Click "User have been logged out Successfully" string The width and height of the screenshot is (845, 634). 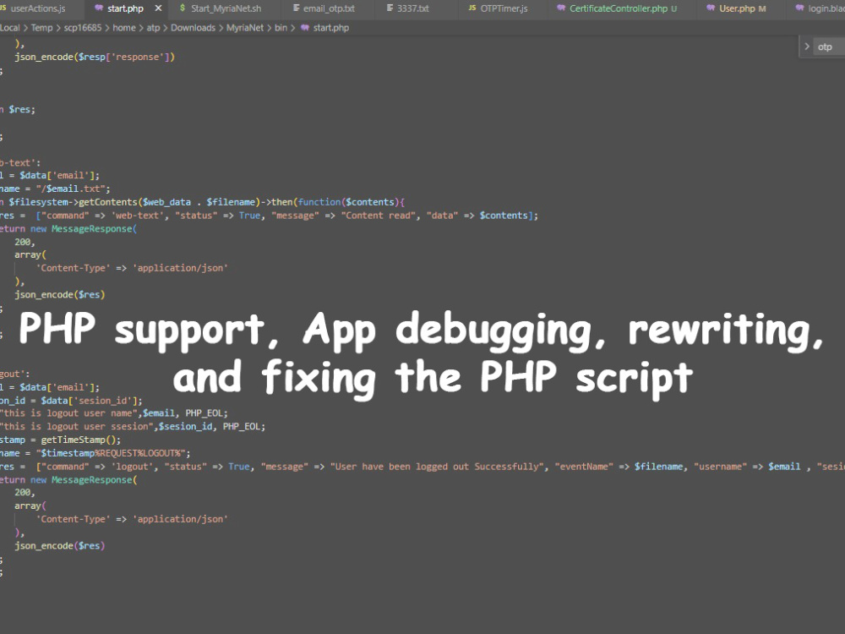[437, 467]
